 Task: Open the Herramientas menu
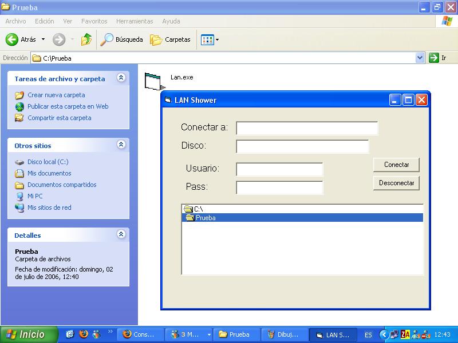135,21
